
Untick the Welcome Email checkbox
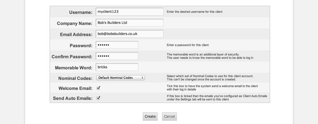(x=98, y=88)
